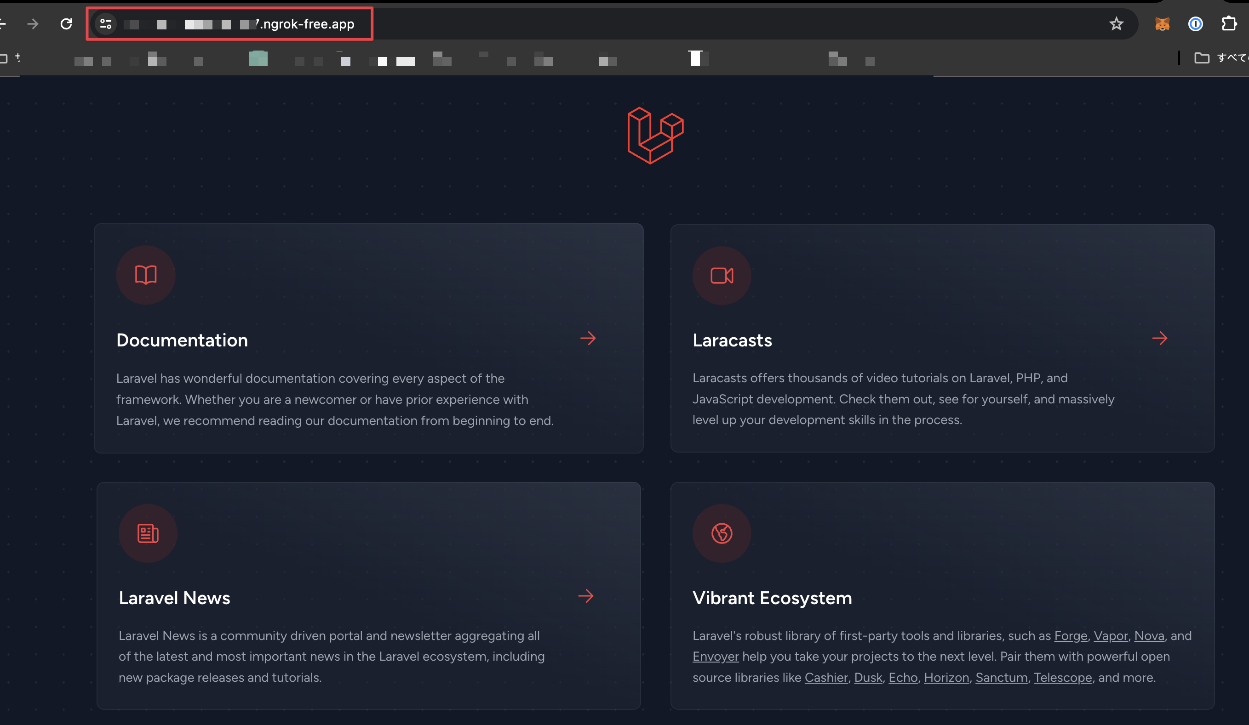The image size is (1249, 725).
Task: Open the Telescope link
Action: 1063,678
